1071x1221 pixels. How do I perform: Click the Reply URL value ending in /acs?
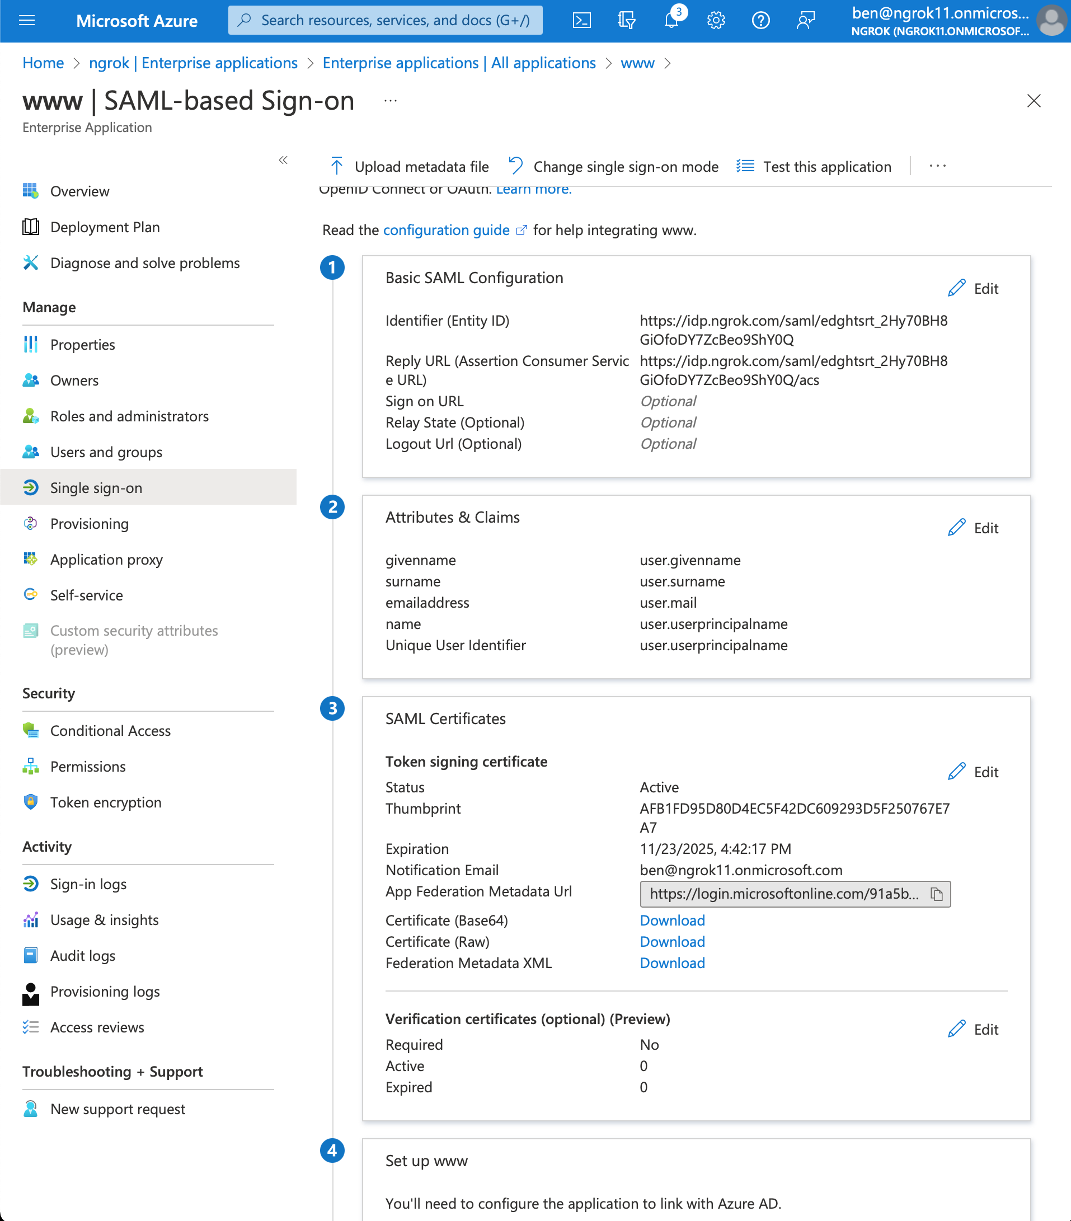click(x=794, y=370)
